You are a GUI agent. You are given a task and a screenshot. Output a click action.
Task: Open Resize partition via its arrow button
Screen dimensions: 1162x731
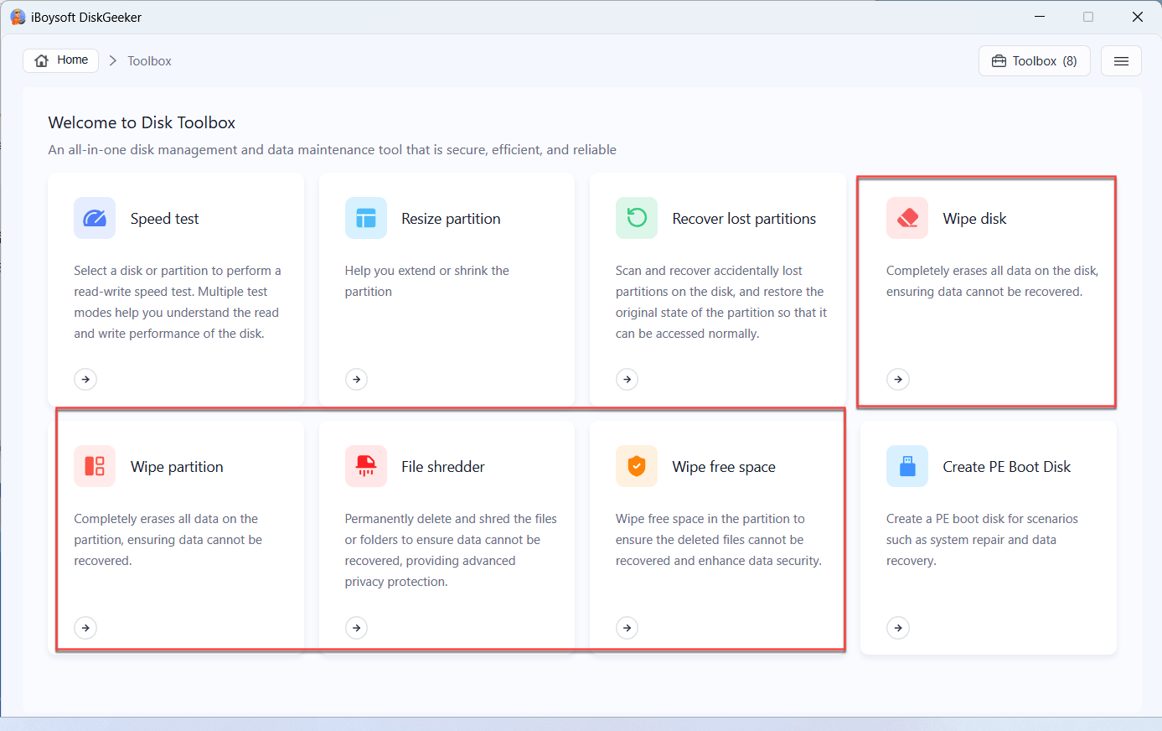pyautogui.click(x=356, y=379)
